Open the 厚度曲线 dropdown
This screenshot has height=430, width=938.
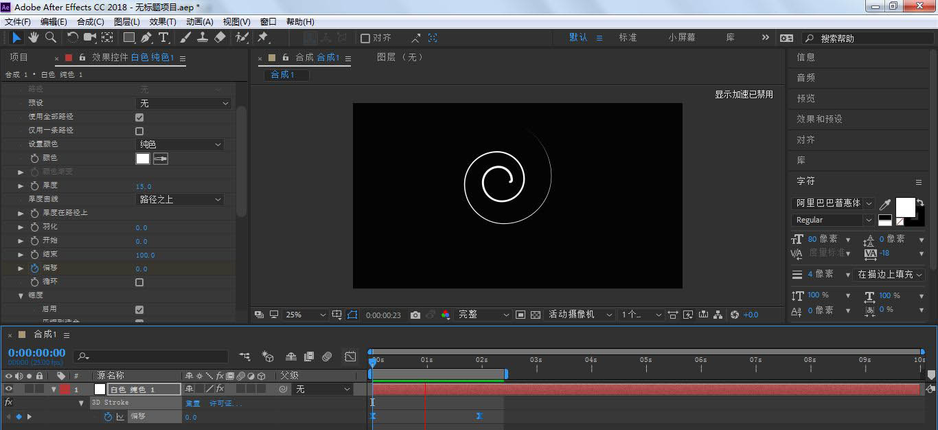pyautogui.click(x=180, y=200)
